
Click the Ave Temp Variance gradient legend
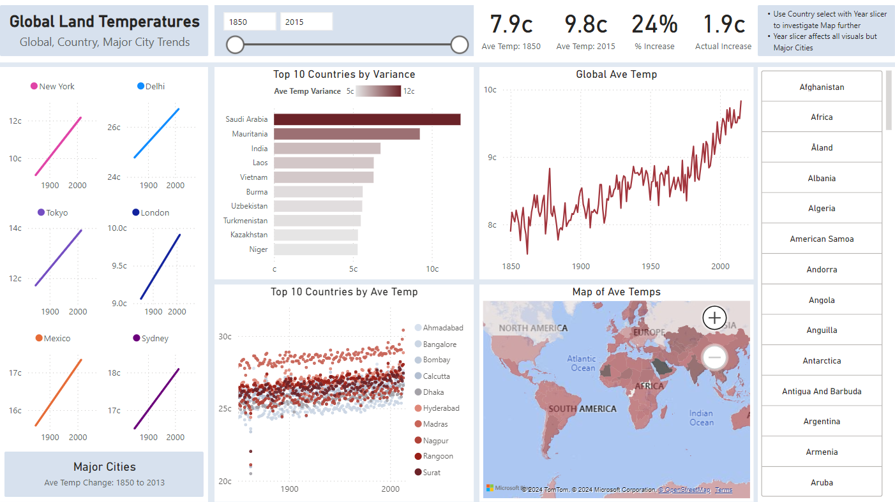[379, 91]
